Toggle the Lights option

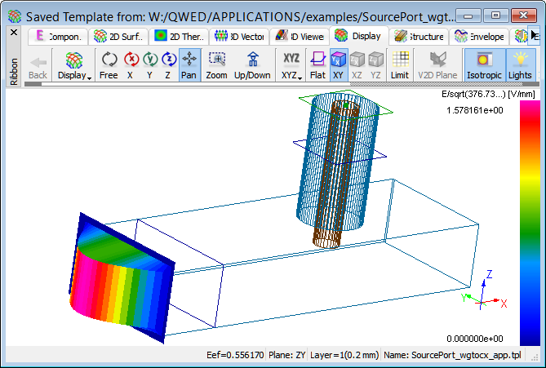(x=519, y=64)
